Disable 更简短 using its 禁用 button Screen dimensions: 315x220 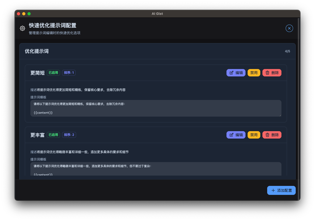(x=254, y=72)
